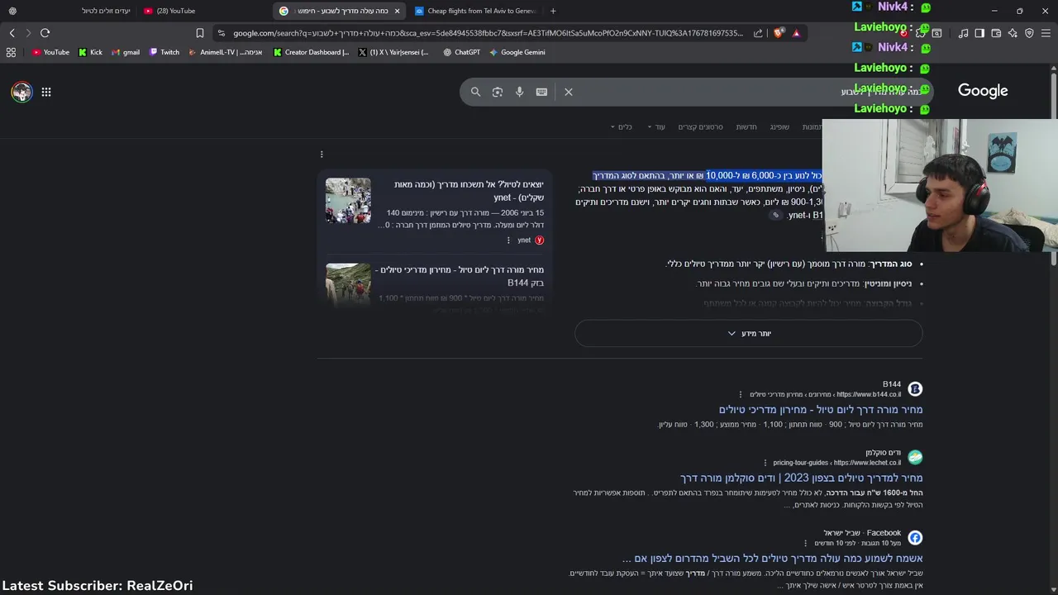Open the Brave VPN shield icon
The height and width of the screenshot is (595, 1058).
(1029, 33)
